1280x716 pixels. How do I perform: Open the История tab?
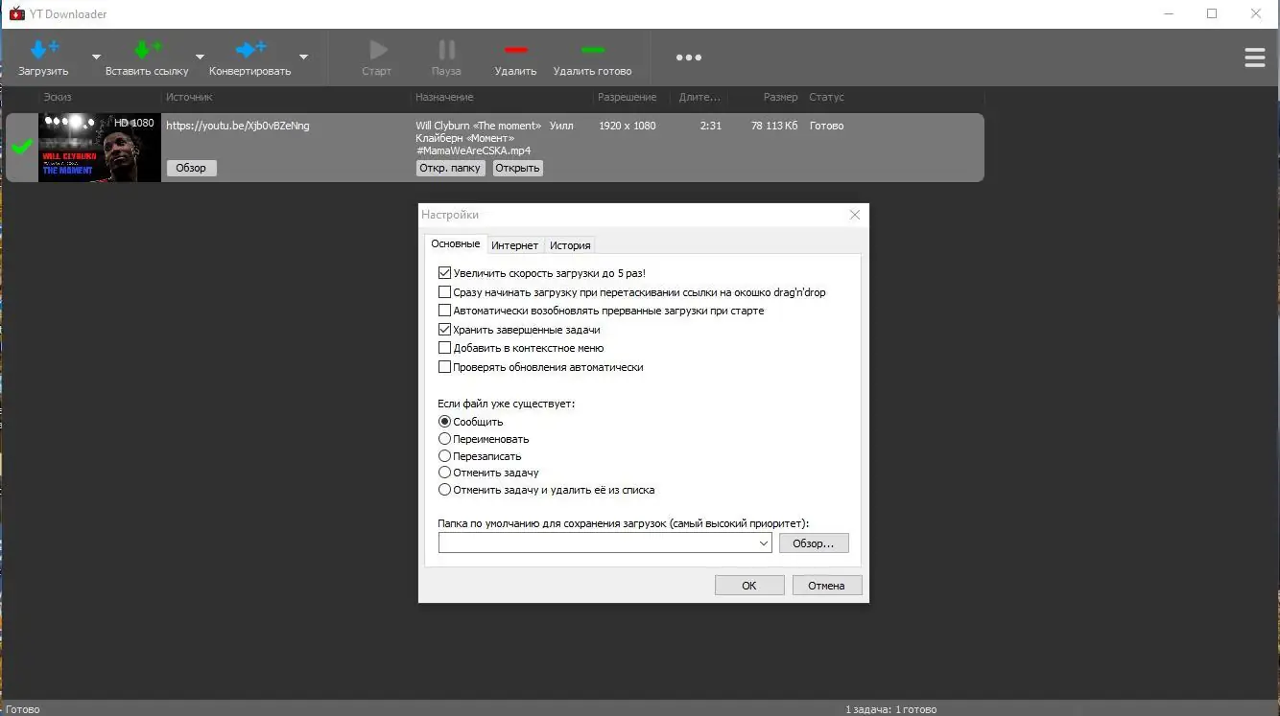[569, 245]
